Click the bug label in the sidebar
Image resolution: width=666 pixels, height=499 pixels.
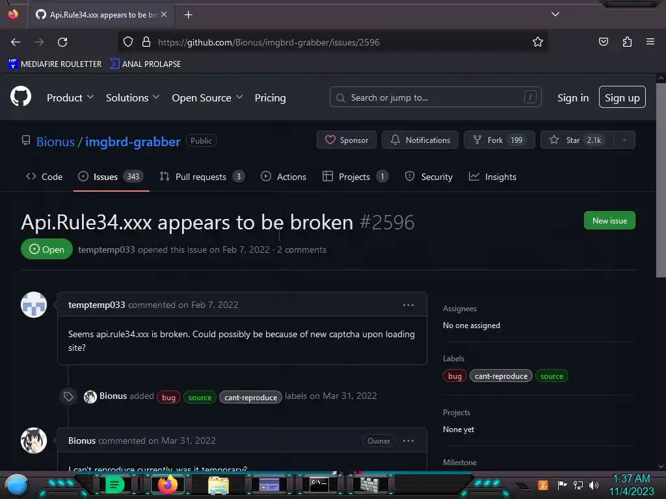455,376
